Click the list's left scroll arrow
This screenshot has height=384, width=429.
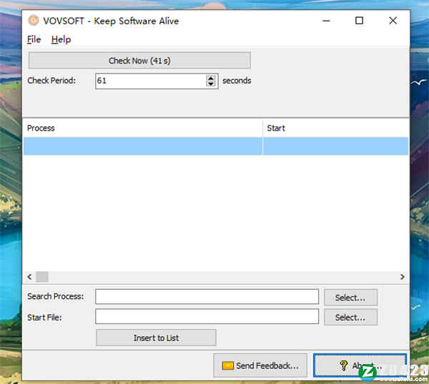point(29,277)
